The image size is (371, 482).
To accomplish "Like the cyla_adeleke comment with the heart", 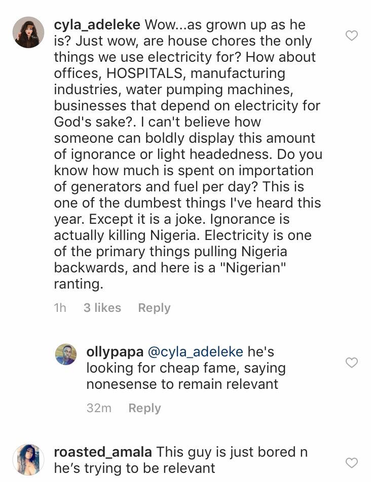I will pos(351,35).
